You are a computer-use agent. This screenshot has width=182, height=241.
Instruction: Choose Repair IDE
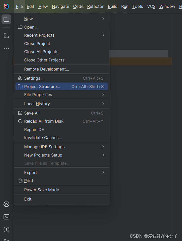click(62, 129)
